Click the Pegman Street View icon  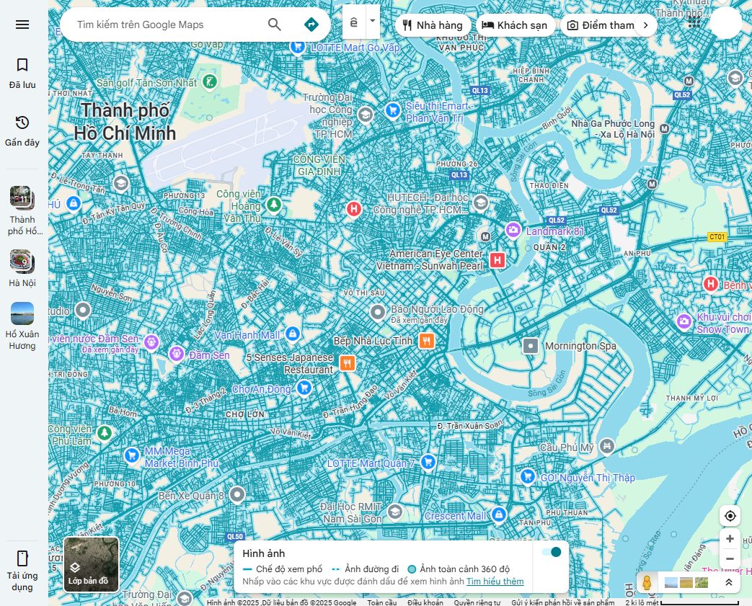[x=647, y=582]
